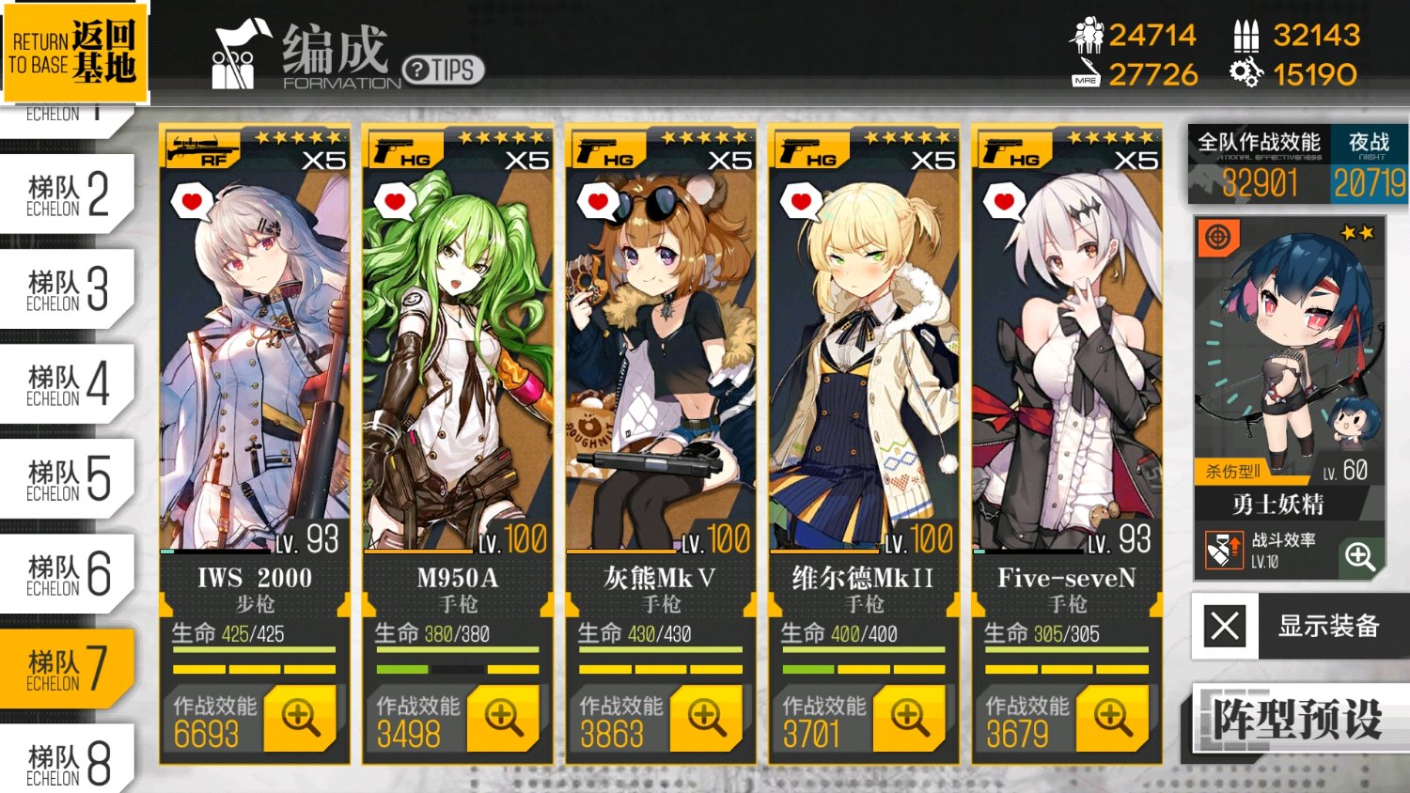1410x793 pixels.
Task: Select the 勇士妖精 fairy portrait
Action: 1289,350
